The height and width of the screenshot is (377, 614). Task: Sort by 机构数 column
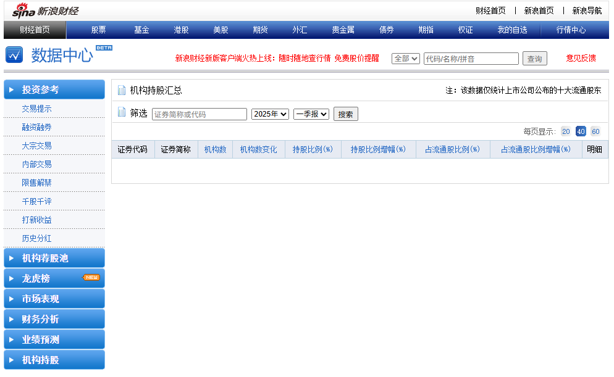216,149
